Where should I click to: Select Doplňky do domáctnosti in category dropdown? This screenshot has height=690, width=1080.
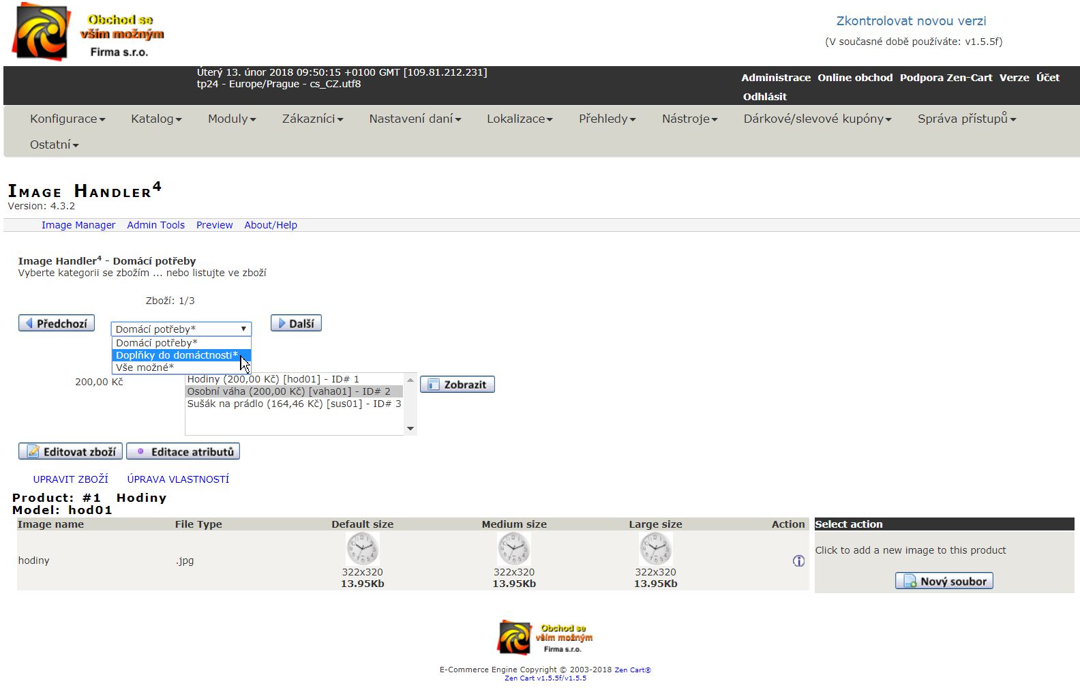177,355
